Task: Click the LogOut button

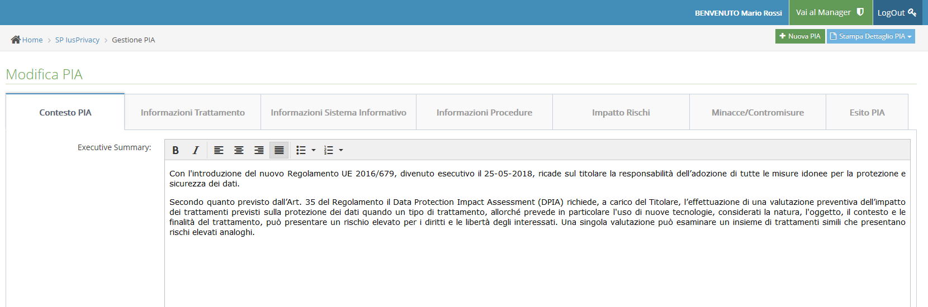Action: (897, 12)
